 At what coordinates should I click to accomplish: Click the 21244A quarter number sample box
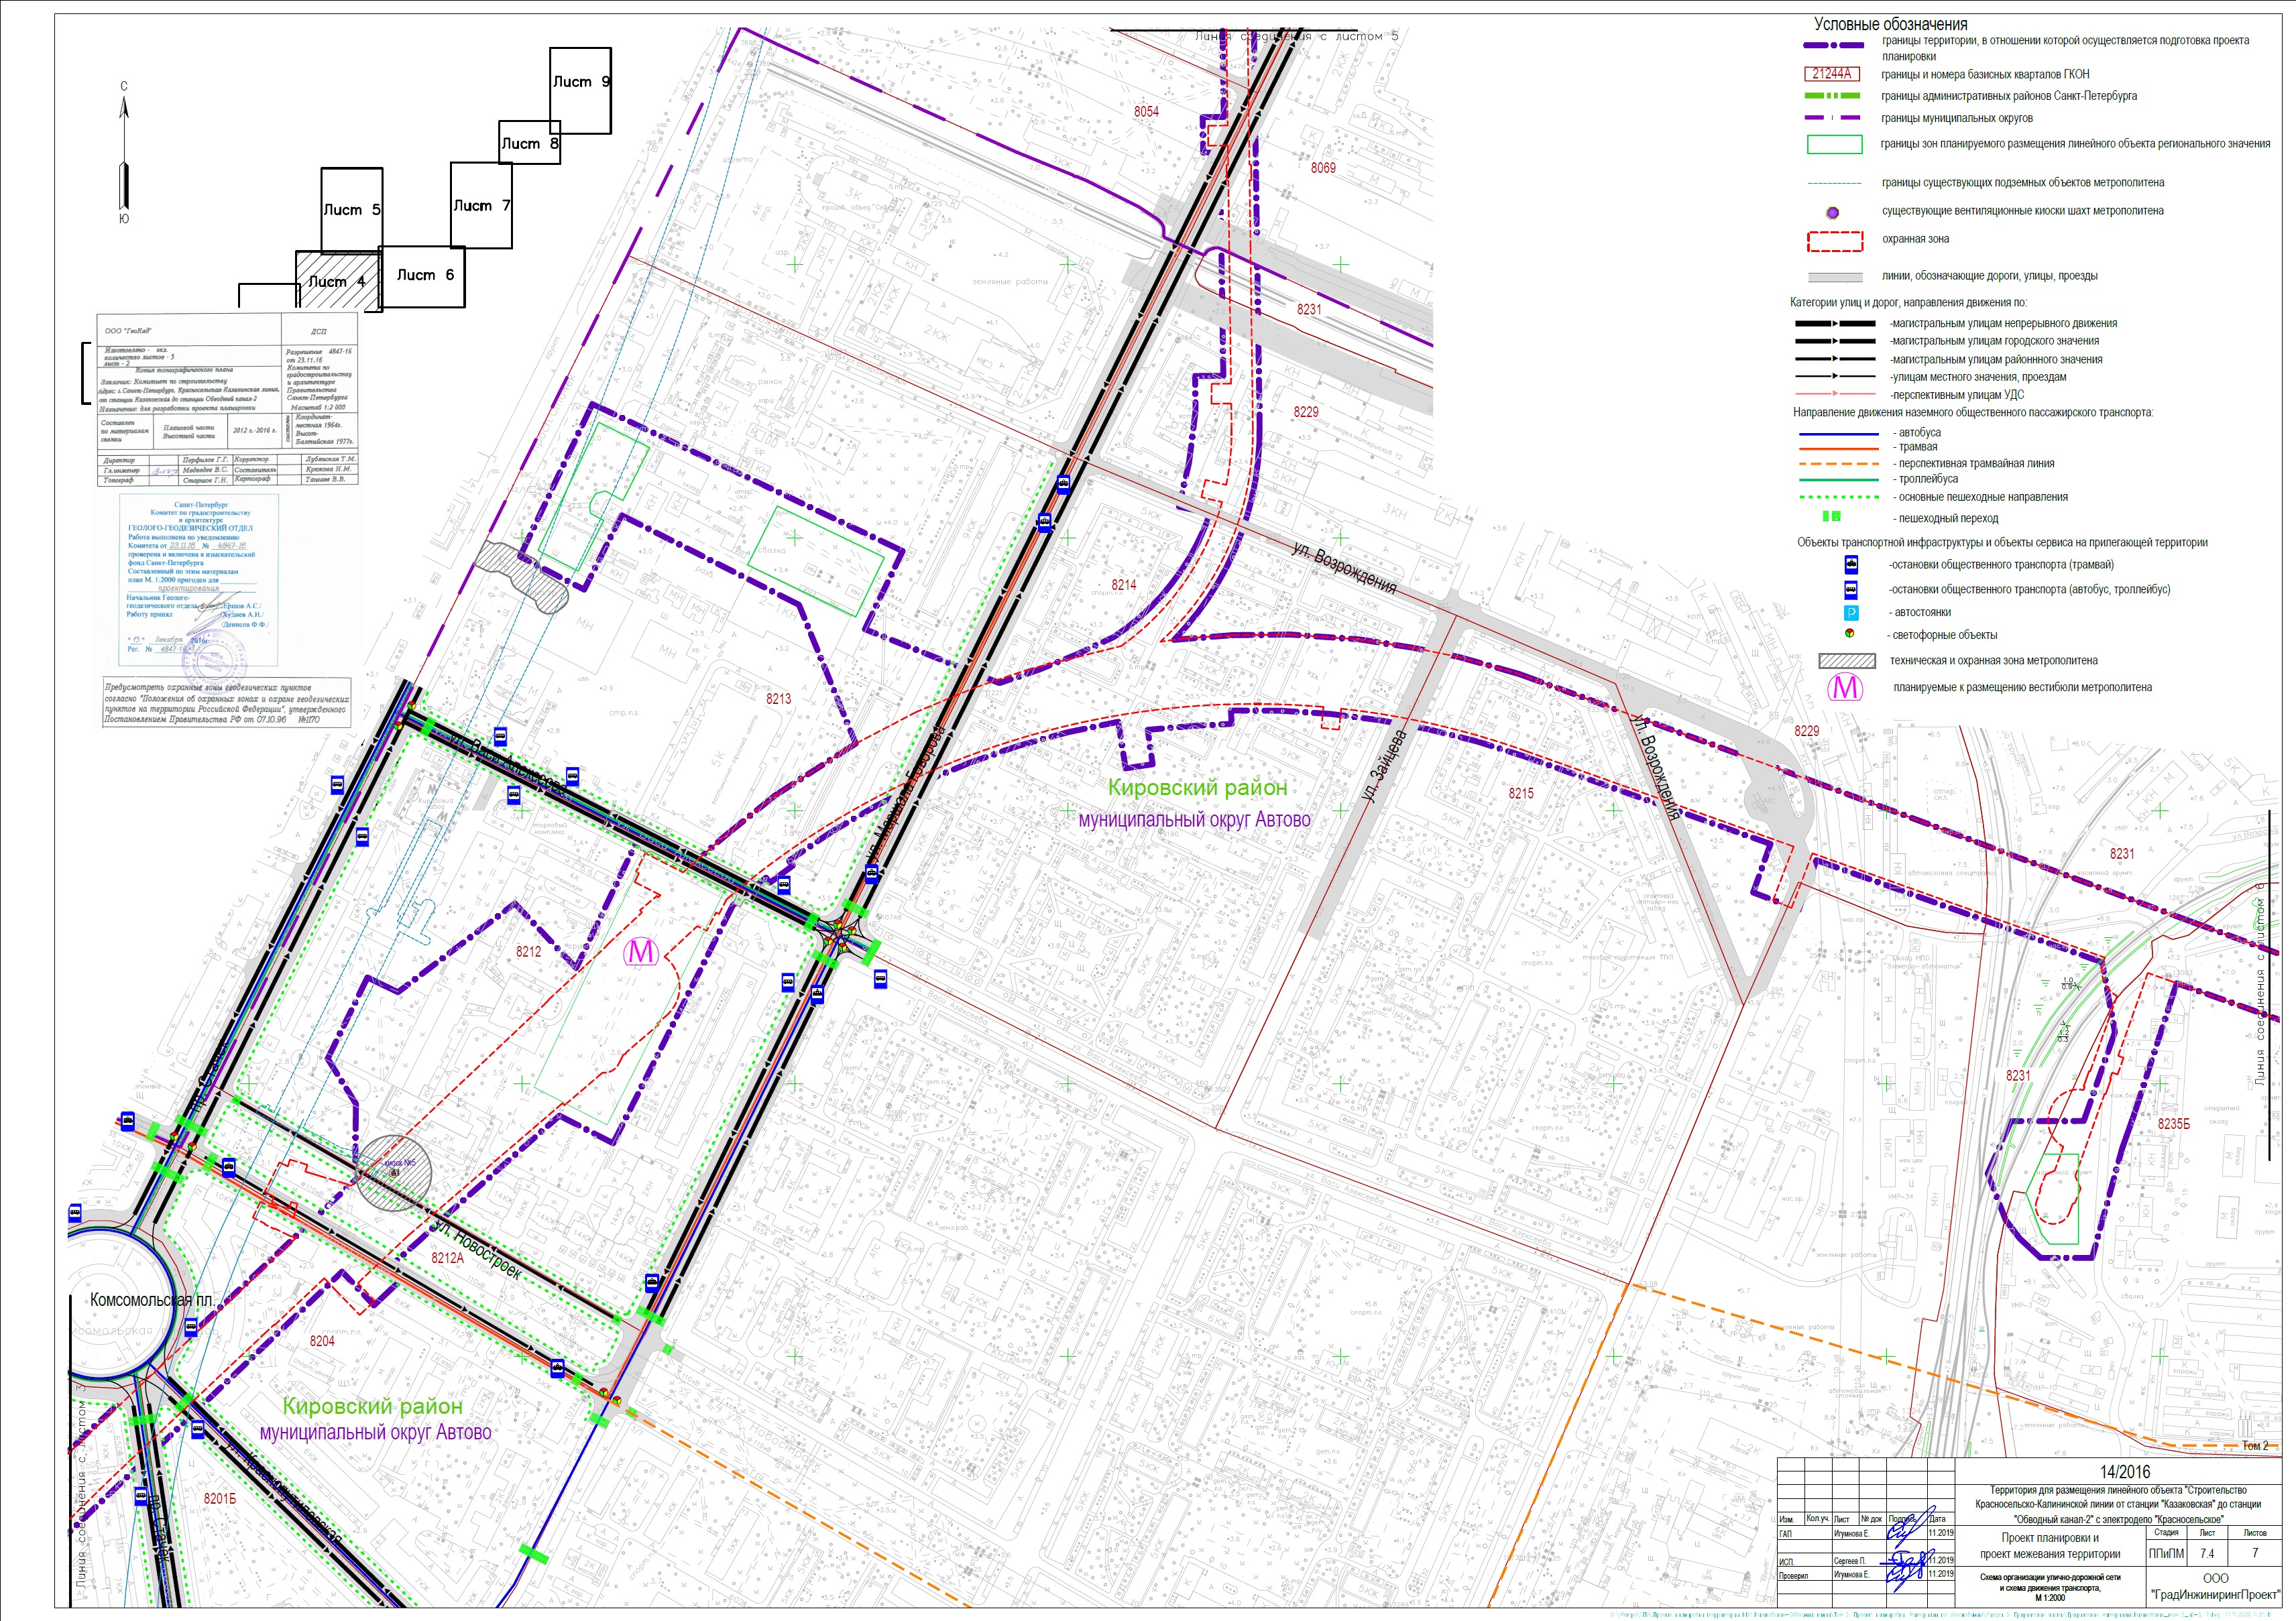[1832, 74]
